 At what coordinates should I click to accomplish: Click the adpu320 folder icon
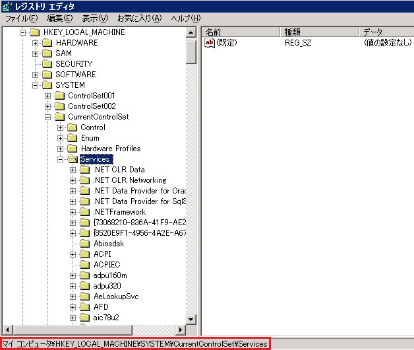click(85, 286)
